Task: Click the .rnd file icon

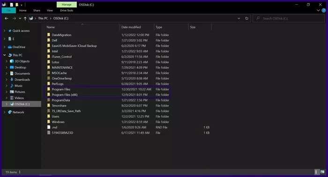Action: (x=49, y=127)
